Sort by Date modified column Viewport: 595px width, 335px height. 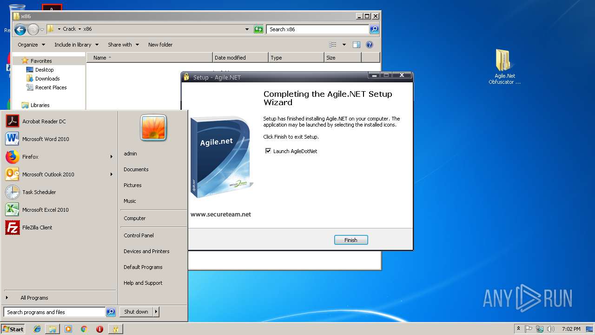pyautogui.click(x=240, y=58)
